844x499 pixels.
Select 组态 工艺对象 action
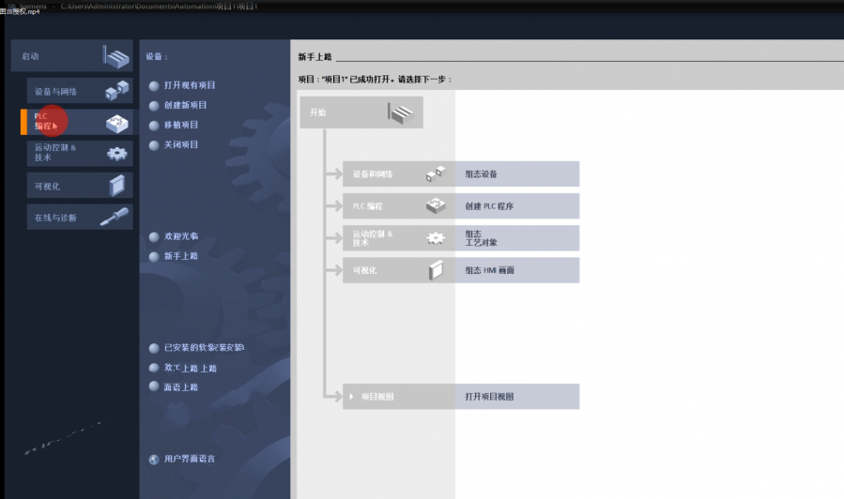pos(516,238)
